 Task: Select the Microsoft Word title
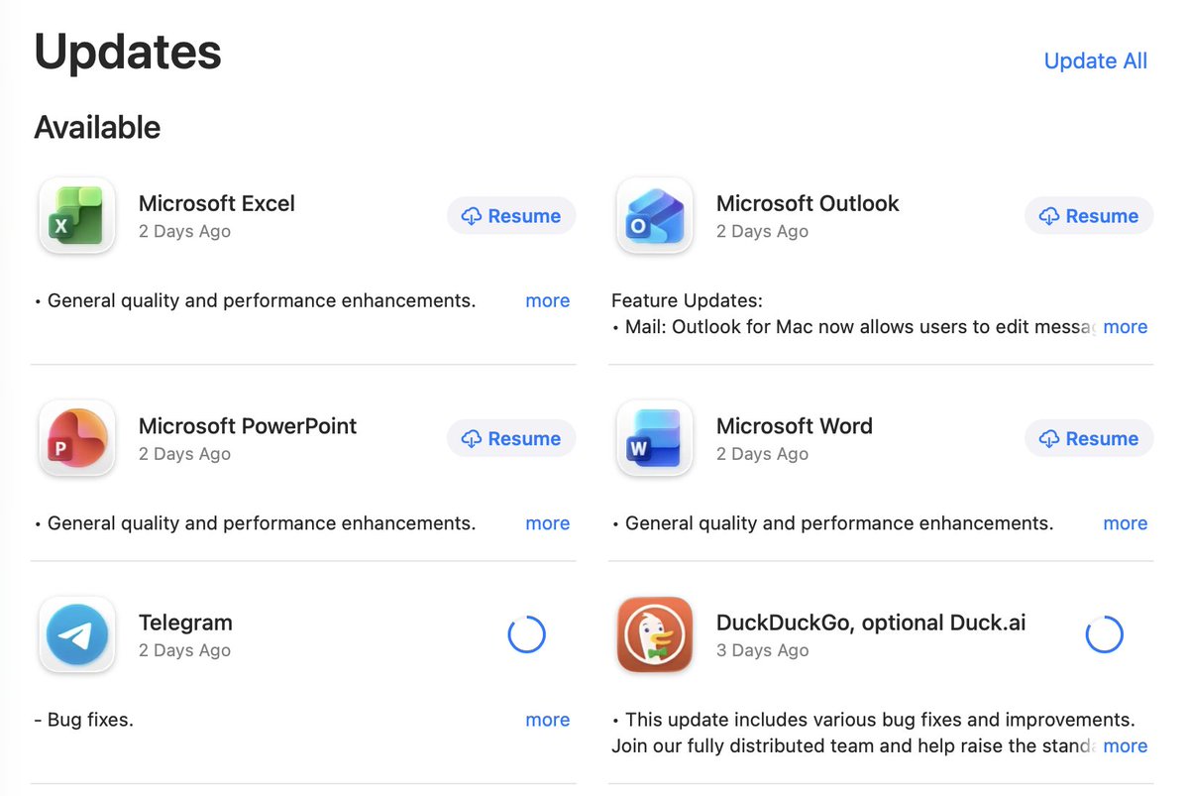pos(795,425)
